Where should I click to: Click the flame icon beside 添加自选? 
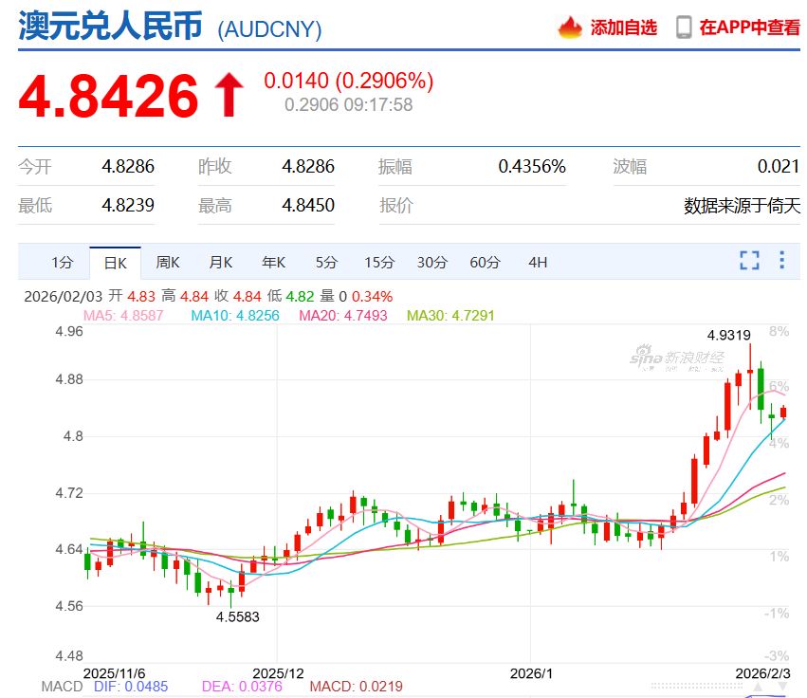coord(570,28)
